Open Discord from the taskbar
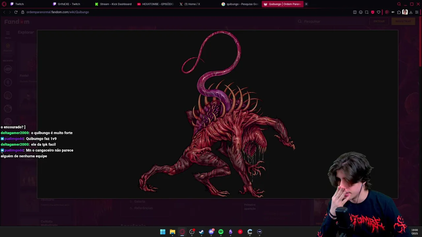This screenshot has height=237, width=422. tap(211, 232)
